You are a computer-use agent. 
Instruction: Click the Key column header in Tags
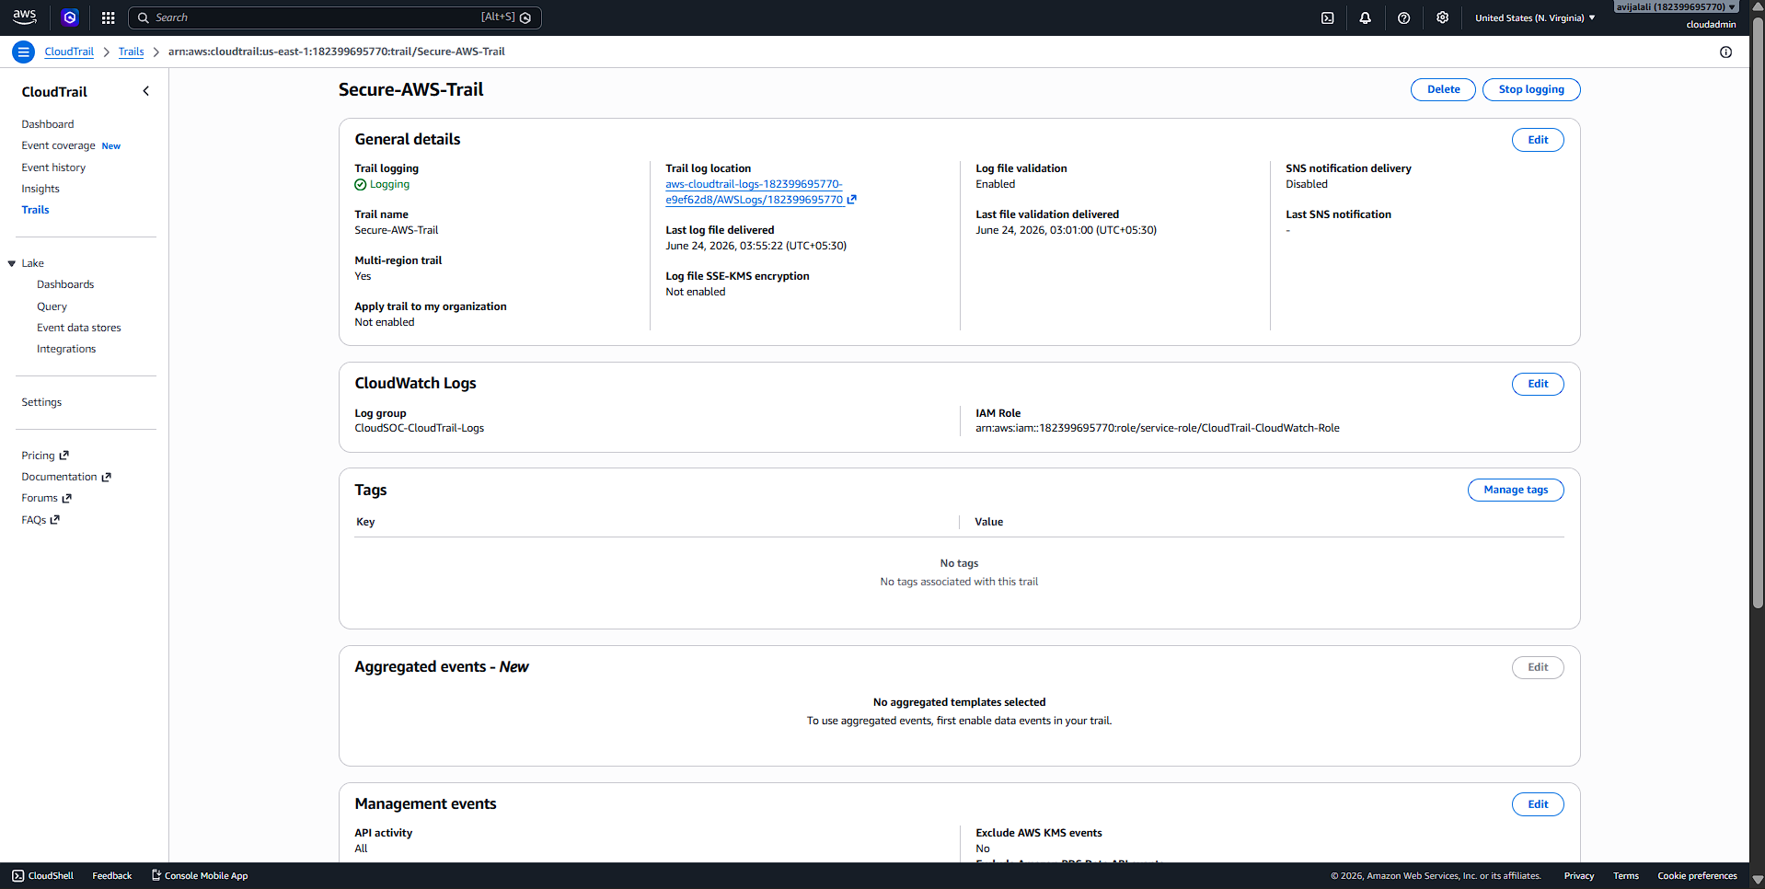point(365,522)
